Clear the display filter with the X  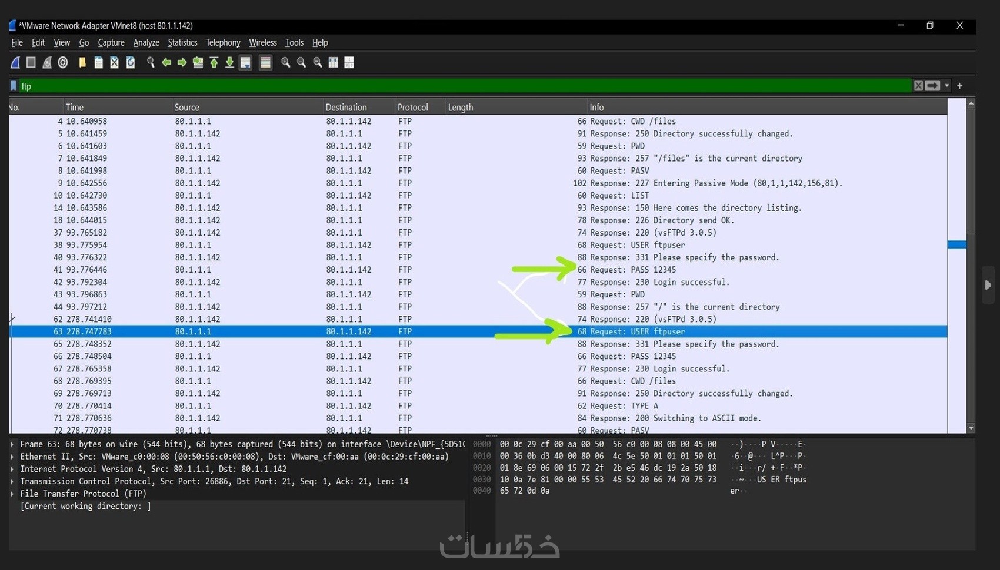(x=918, y=86)
